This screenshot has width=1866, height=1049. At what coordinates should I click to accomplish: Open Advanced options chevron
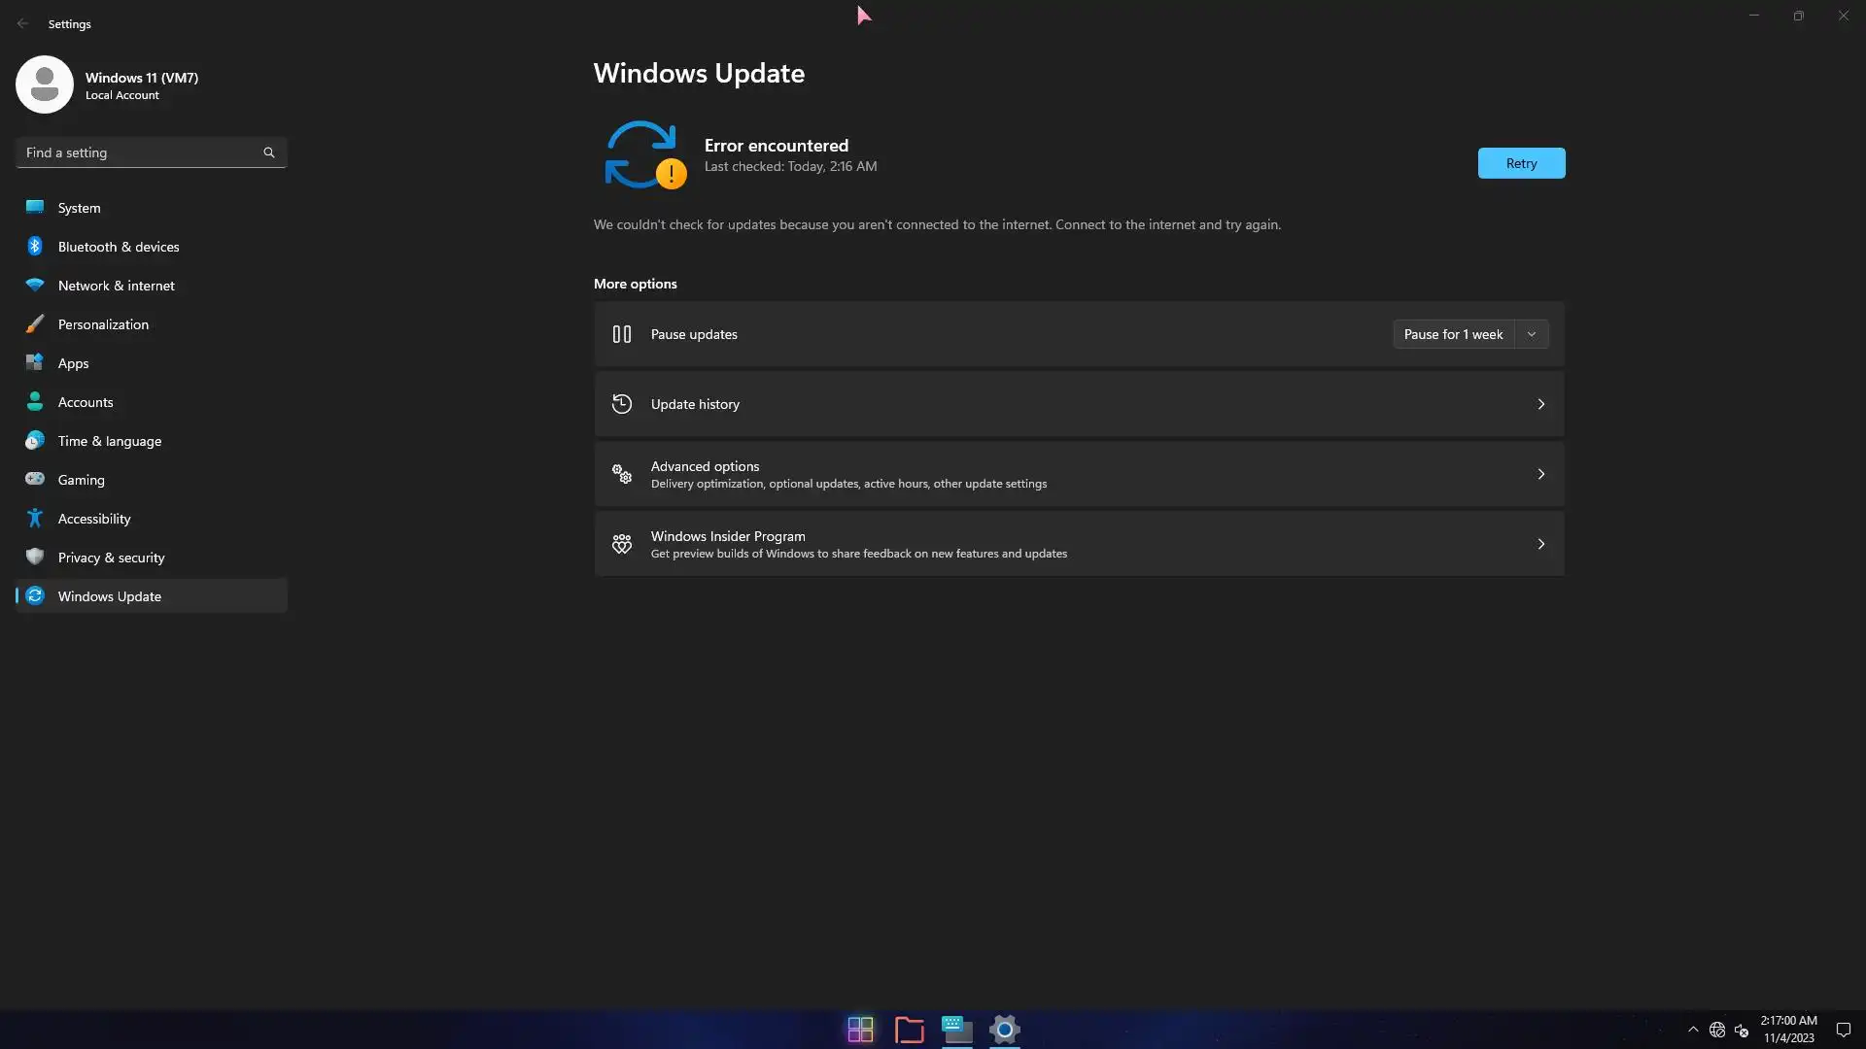1540,474
